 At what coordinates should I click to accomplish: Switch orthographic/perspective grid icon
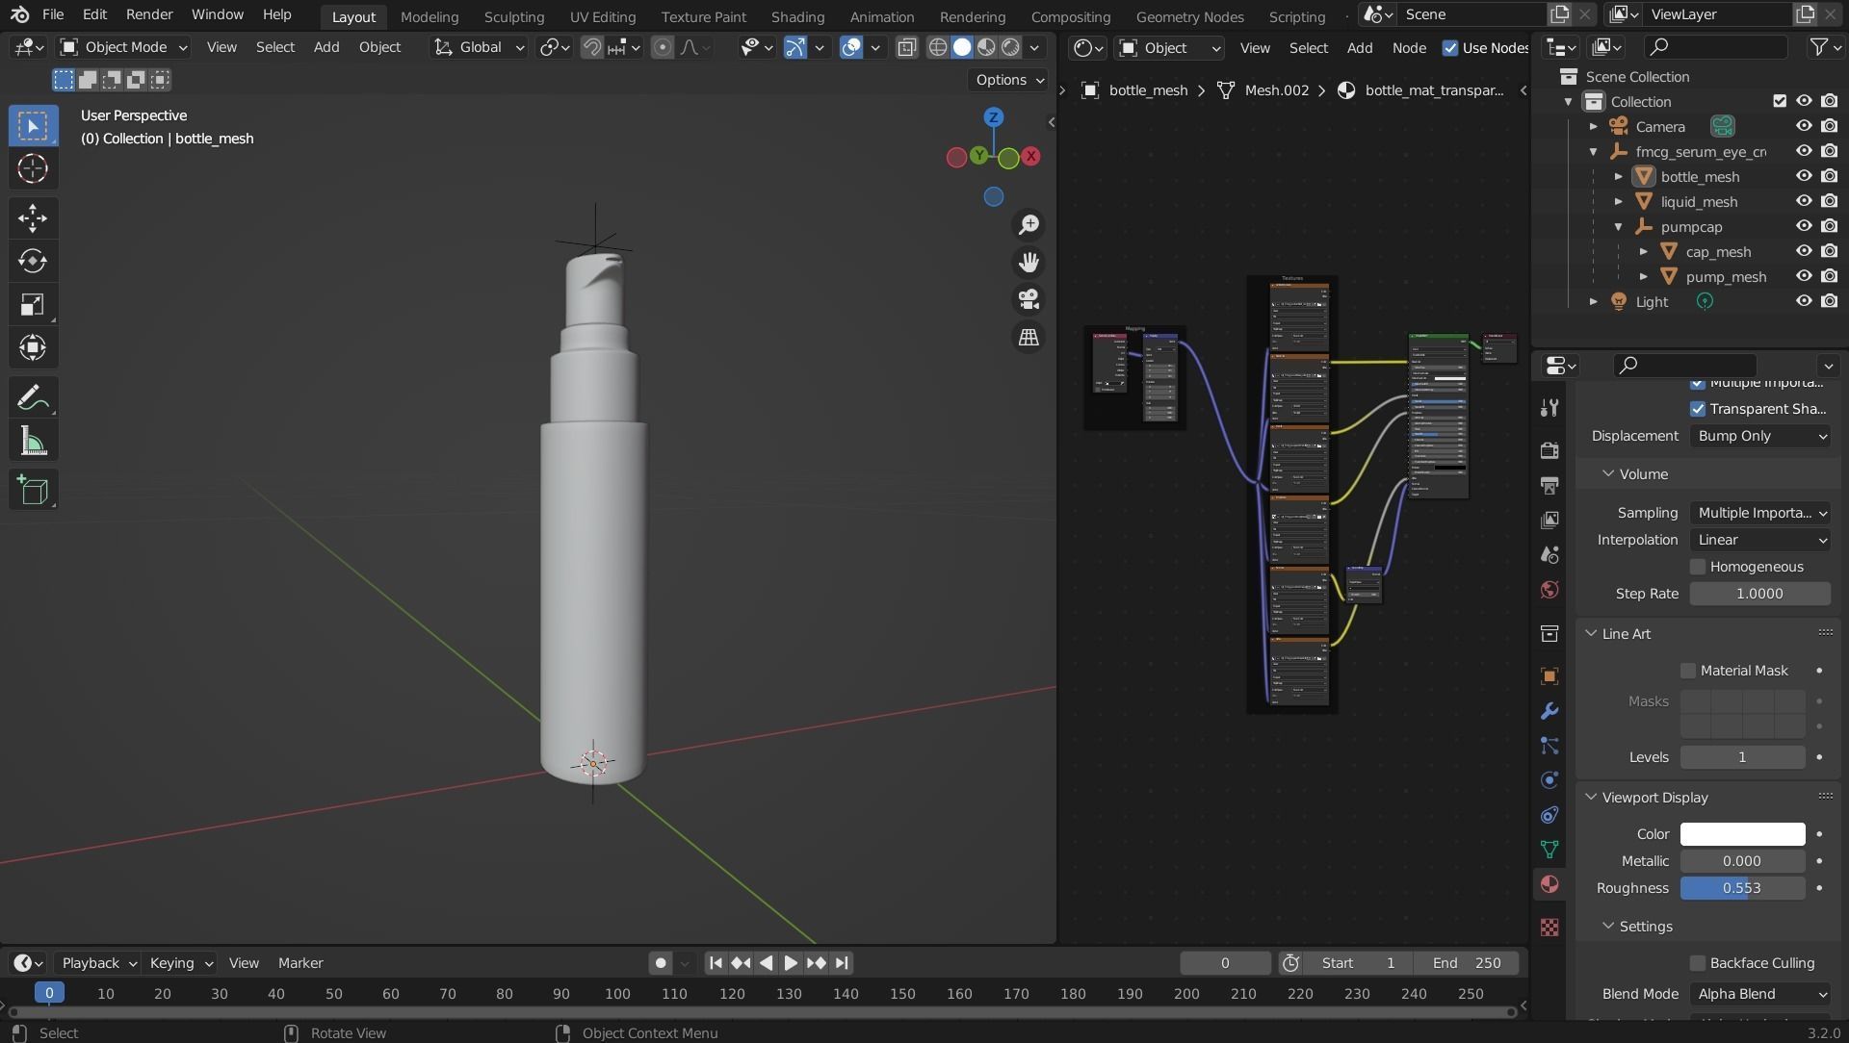pos(1029,337)
